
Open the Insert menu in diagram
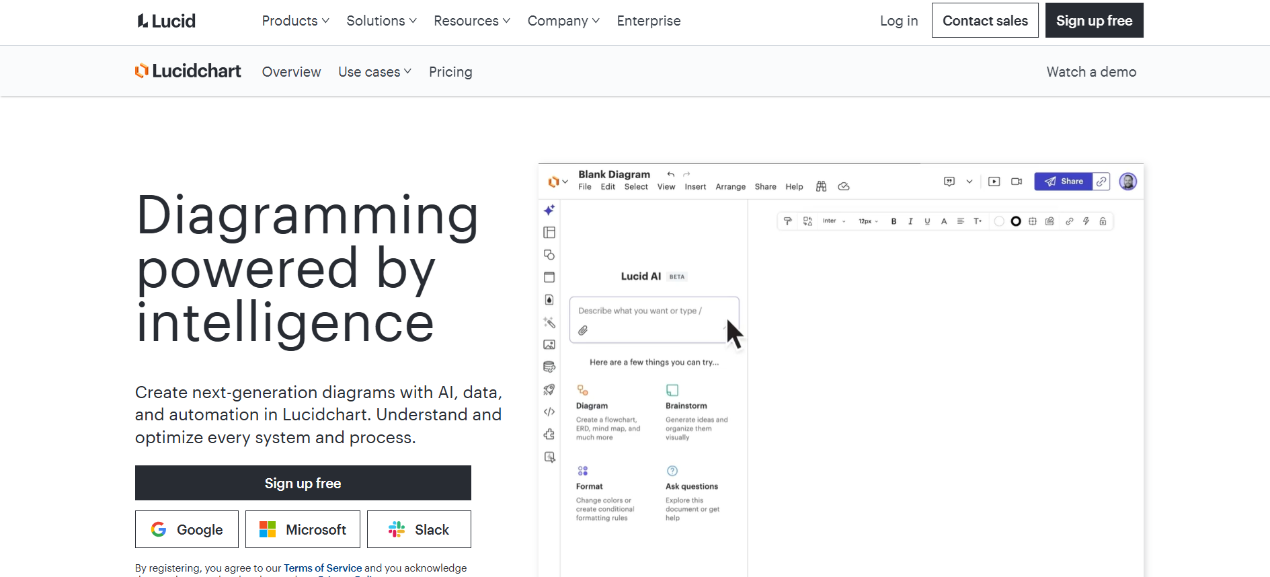[695, 187]
